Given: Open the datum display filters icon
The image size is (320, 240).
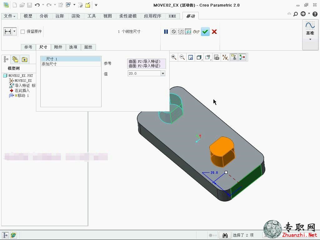Looking at the screenshot, I should point(225,57).
